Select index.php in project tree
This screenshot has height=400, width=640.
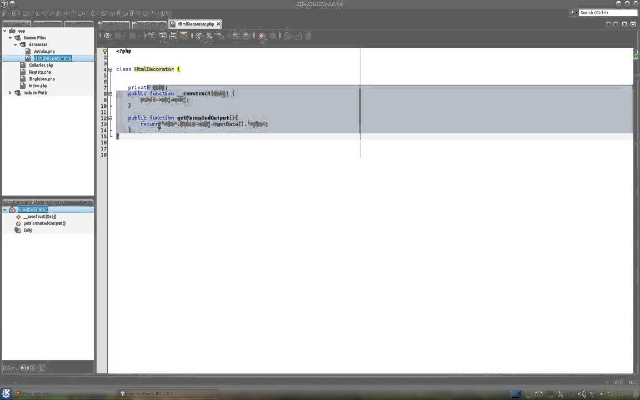tap(38, 86)
